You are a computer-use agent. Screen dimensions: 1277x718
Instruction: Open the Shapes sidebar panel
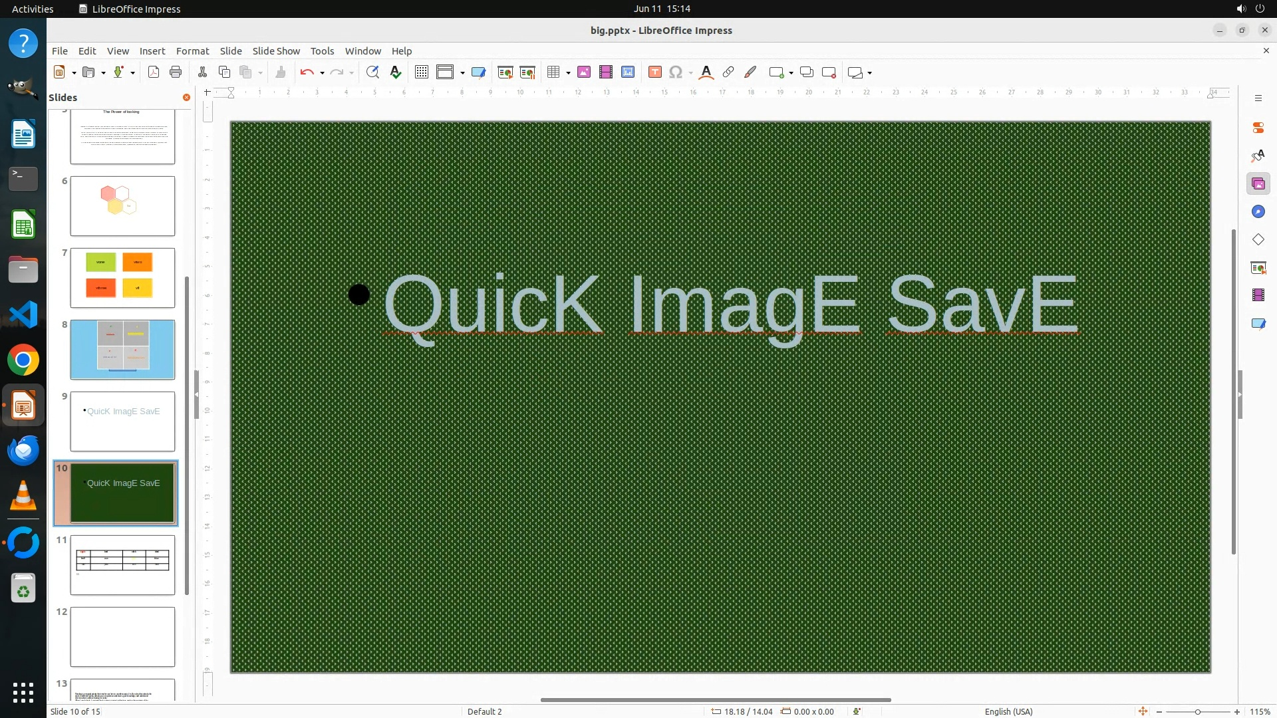click(x=1258, y=239)
